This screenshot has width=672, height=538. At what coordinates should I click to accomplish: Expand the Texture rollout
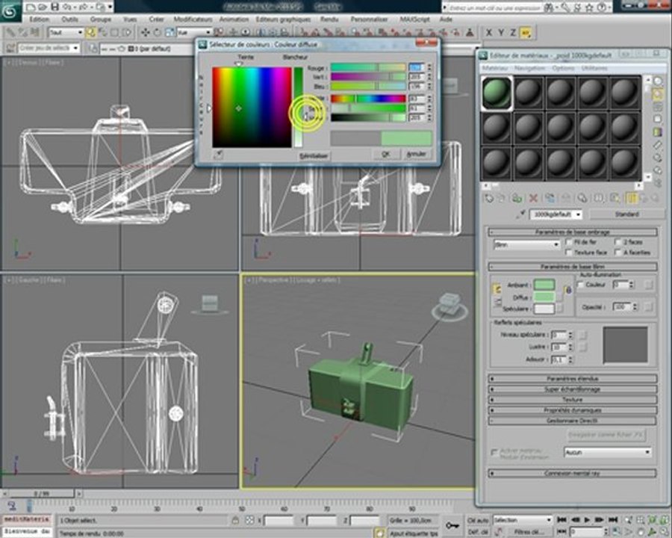[572, 400]
